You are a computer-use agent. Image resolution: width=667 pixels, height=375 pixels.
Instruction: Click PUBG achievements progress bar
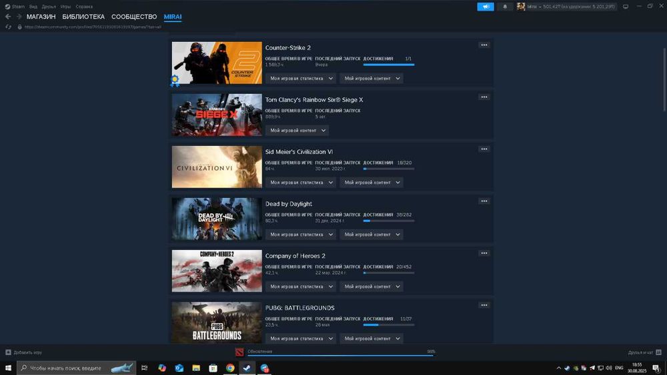(389, 325)
